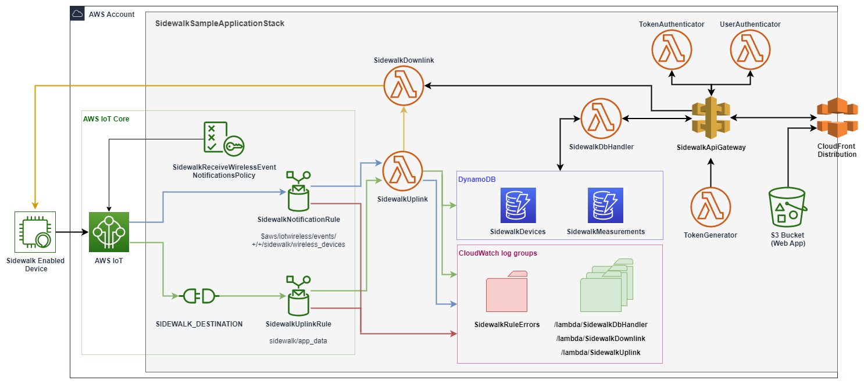Image resolution: width=864 pixels, height=384 pixels.
Task: Select the SidewalkDbHandler Lambda icon
Action: (x=601, y=119)
